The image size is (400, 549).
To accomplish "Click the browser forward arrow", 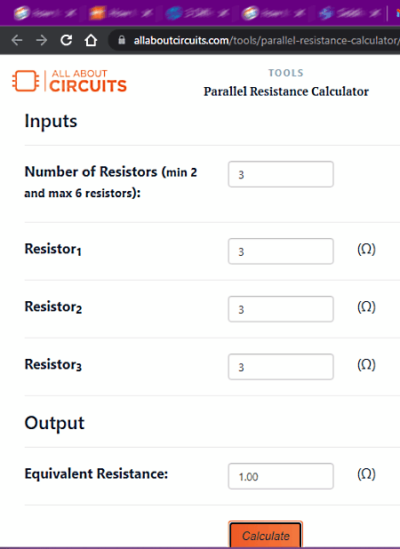I will pos(42,40).
